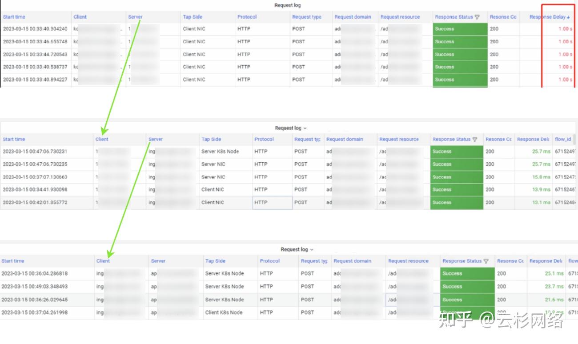
Task: Open the Response Status filter in the table with 25.1 ms delay
Action: tap(486, 261)
